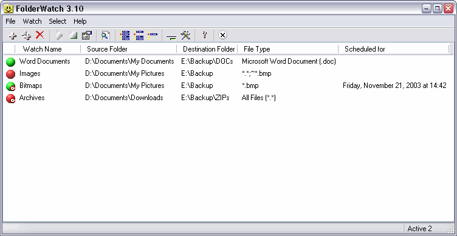Open the Watch menu
Image resolution: width=457 pixels, height=236 pixels.
32,21
